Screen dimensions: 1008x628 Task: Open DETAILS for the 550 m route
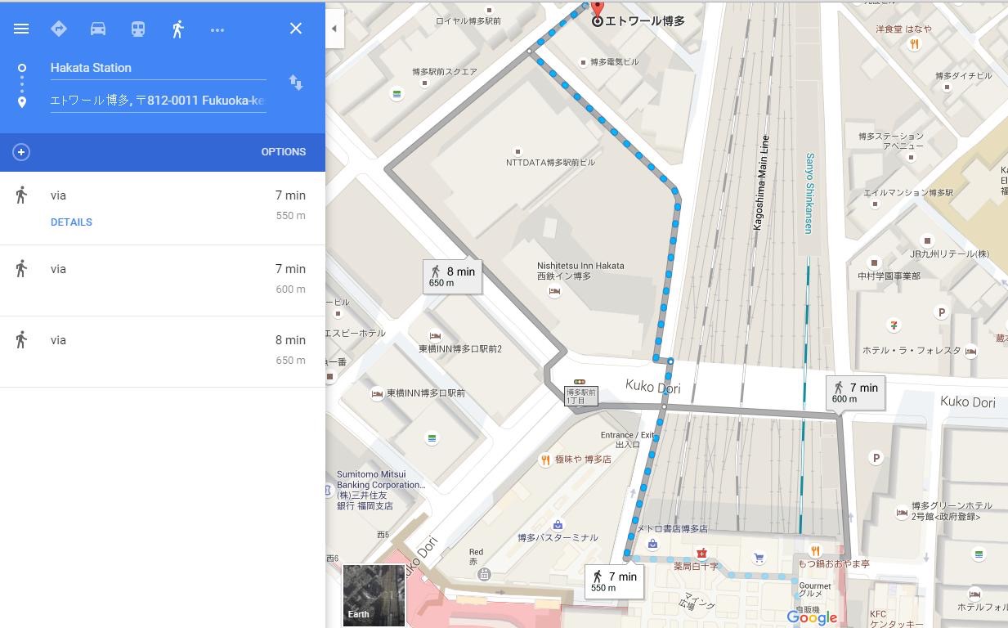71,222
